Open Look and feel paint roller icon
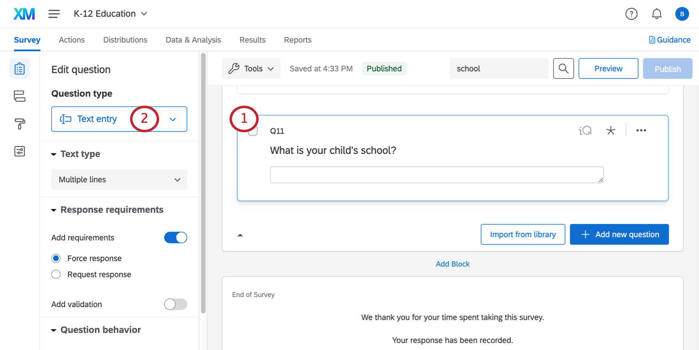The image size is (699, 350). [19, 124]
